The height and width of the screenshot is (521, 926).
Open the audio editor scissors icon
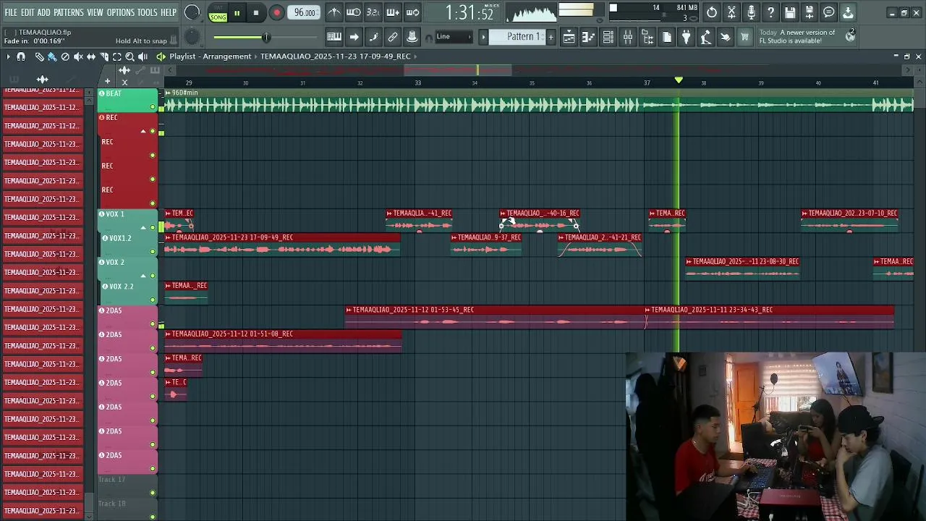[731, 12]
